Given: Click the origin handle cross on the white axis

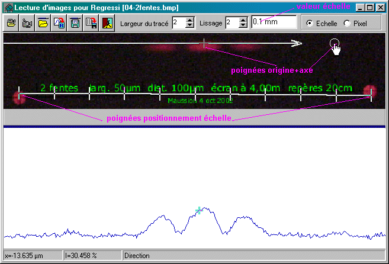Looking at the screenshot, I should point(204,43).
